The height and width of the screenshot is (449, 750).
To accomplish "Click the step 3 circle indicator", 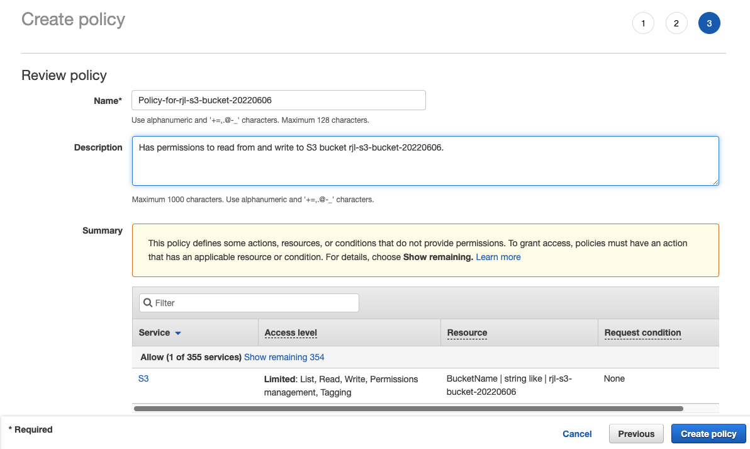I will point(709,24).
